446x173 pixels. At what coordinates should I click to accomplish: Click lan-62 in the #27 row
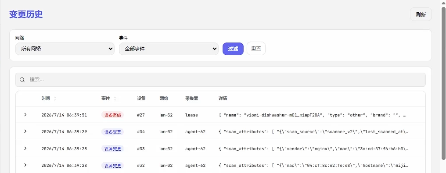click(166, 115)
